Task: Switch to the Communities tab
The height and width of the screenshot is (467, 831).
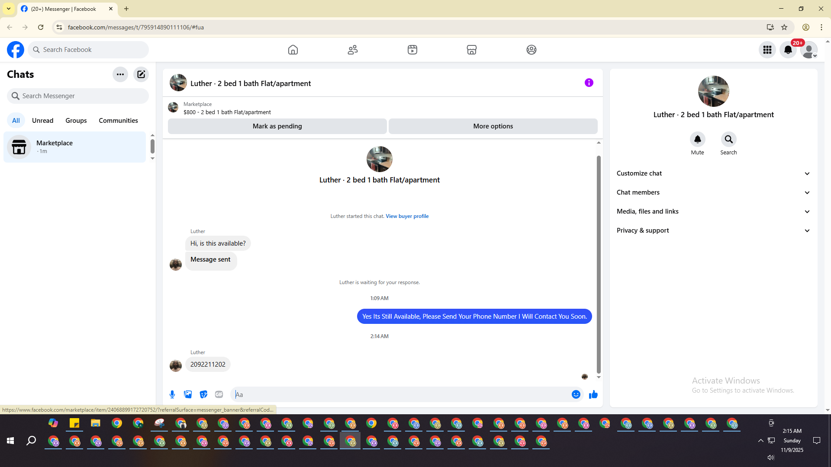Action: click(x=118, y=121)
